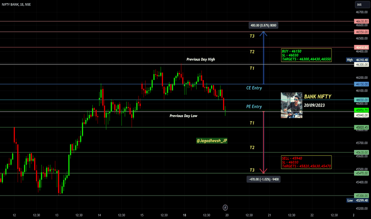Click the 45940.00 white price tag

point(361,115)
